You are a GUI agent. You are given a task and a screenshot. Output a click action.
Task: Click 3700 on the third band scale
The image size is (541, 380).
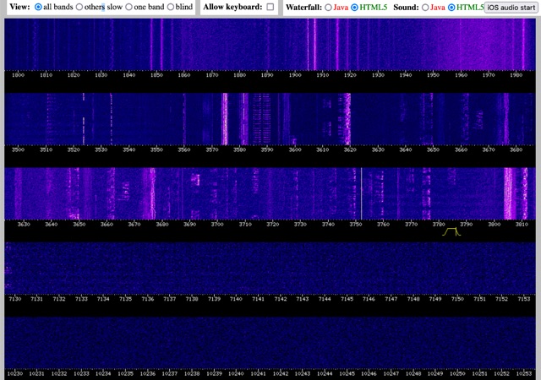point(217,225)
